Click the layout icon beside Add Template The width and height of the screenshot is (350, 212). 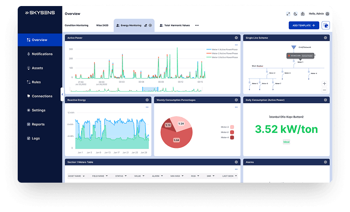click(x=326, y=25)
